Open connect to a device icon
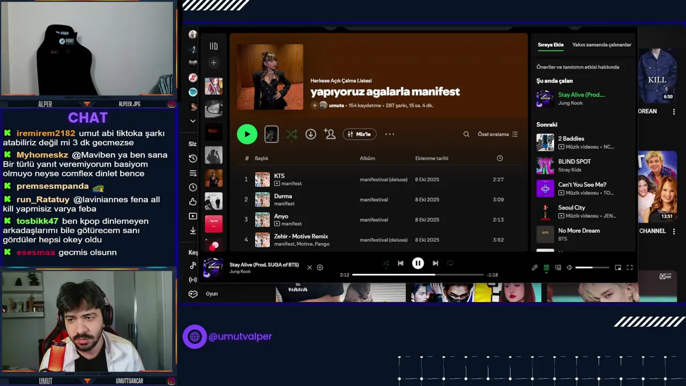The height and width of the screenshot is (386, 686). 558,268
